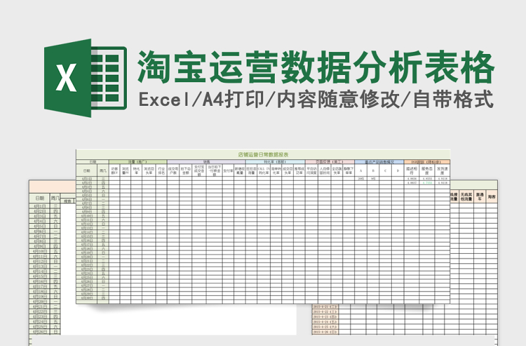Click the 发货速度 column header

point(442,170)
